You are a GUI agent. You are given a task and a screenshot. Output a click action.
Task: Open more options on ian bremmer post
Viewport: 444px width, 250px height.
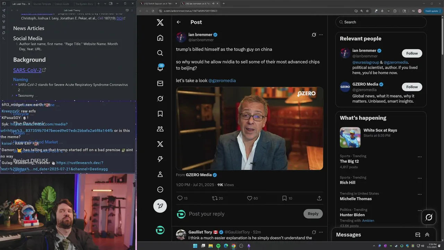click(x=321, y=35)
